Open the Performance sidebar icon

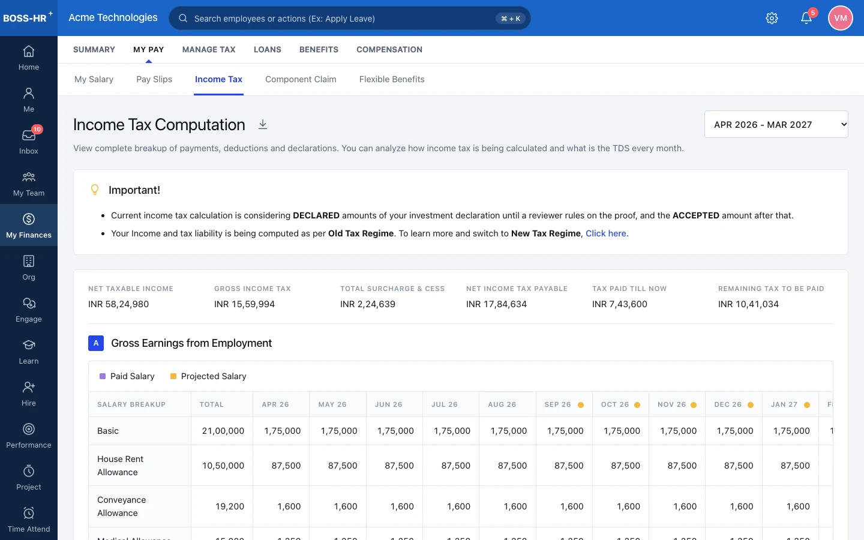pos(29,430)
